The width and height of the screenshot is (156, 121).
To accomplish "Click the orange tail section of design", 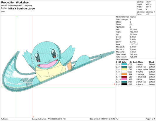I will click(x=69, y=66).
